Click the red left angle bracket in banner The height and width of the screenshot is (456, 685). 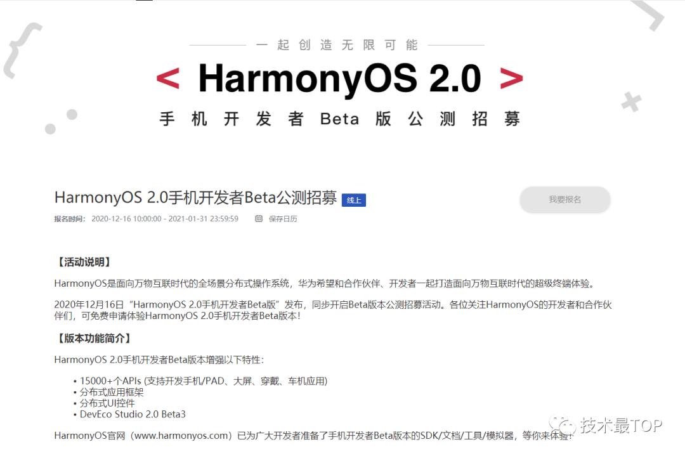tap(167, 79)
